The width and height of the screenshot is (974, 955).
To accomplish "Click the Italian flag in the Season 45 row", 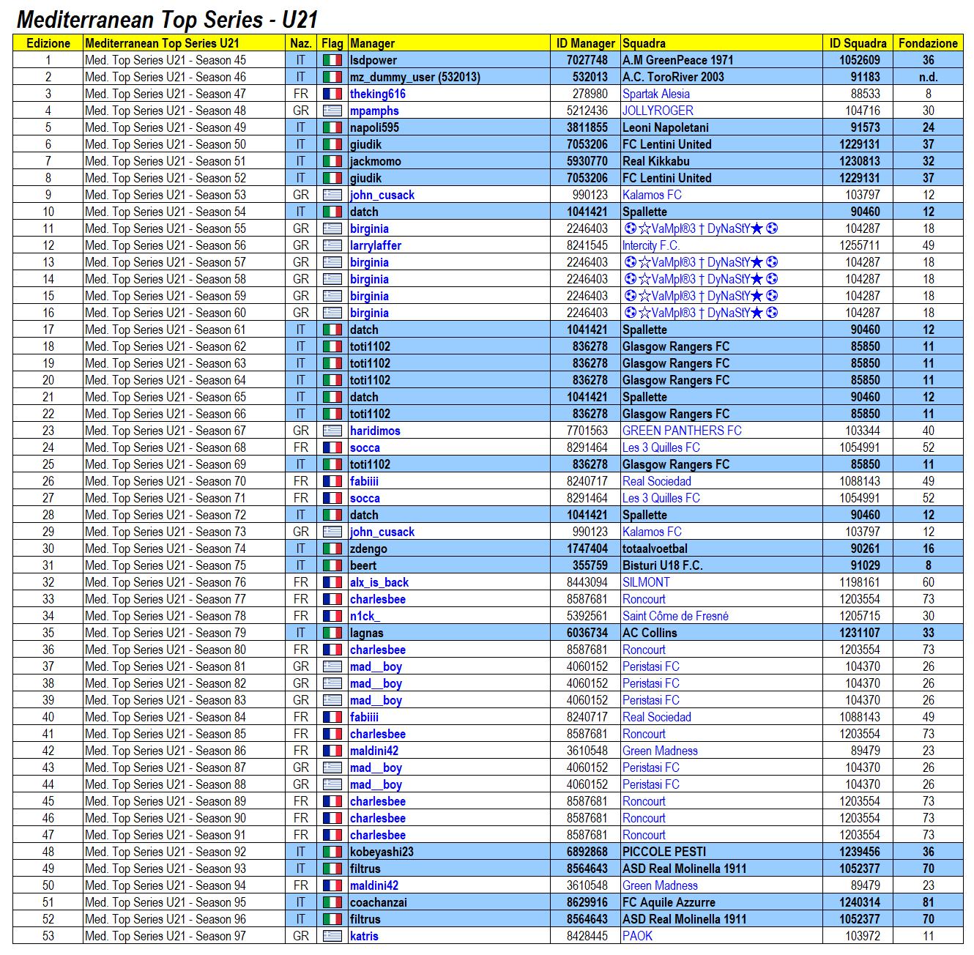I will click(332, 60).
